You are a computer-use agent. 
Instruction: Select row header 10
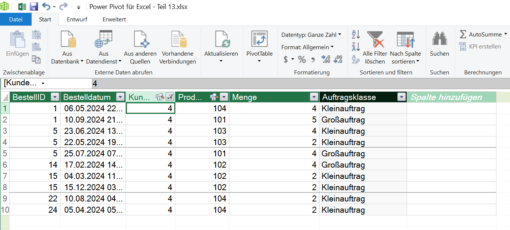point(5,210)
